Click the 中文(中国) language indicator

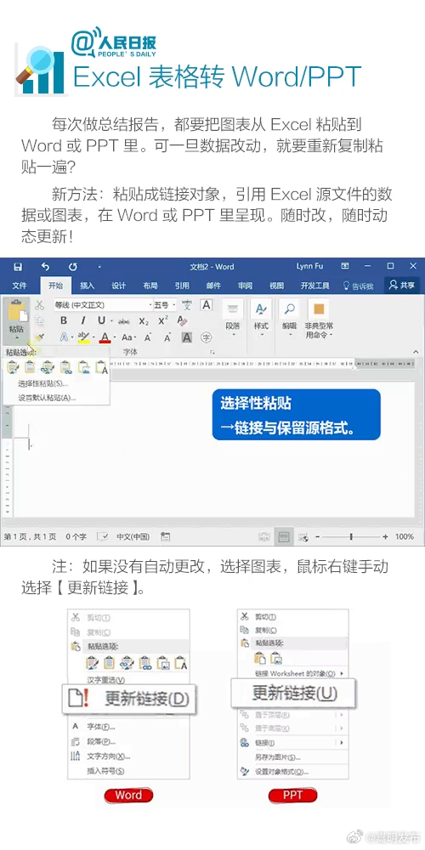[x=133, y=536]
